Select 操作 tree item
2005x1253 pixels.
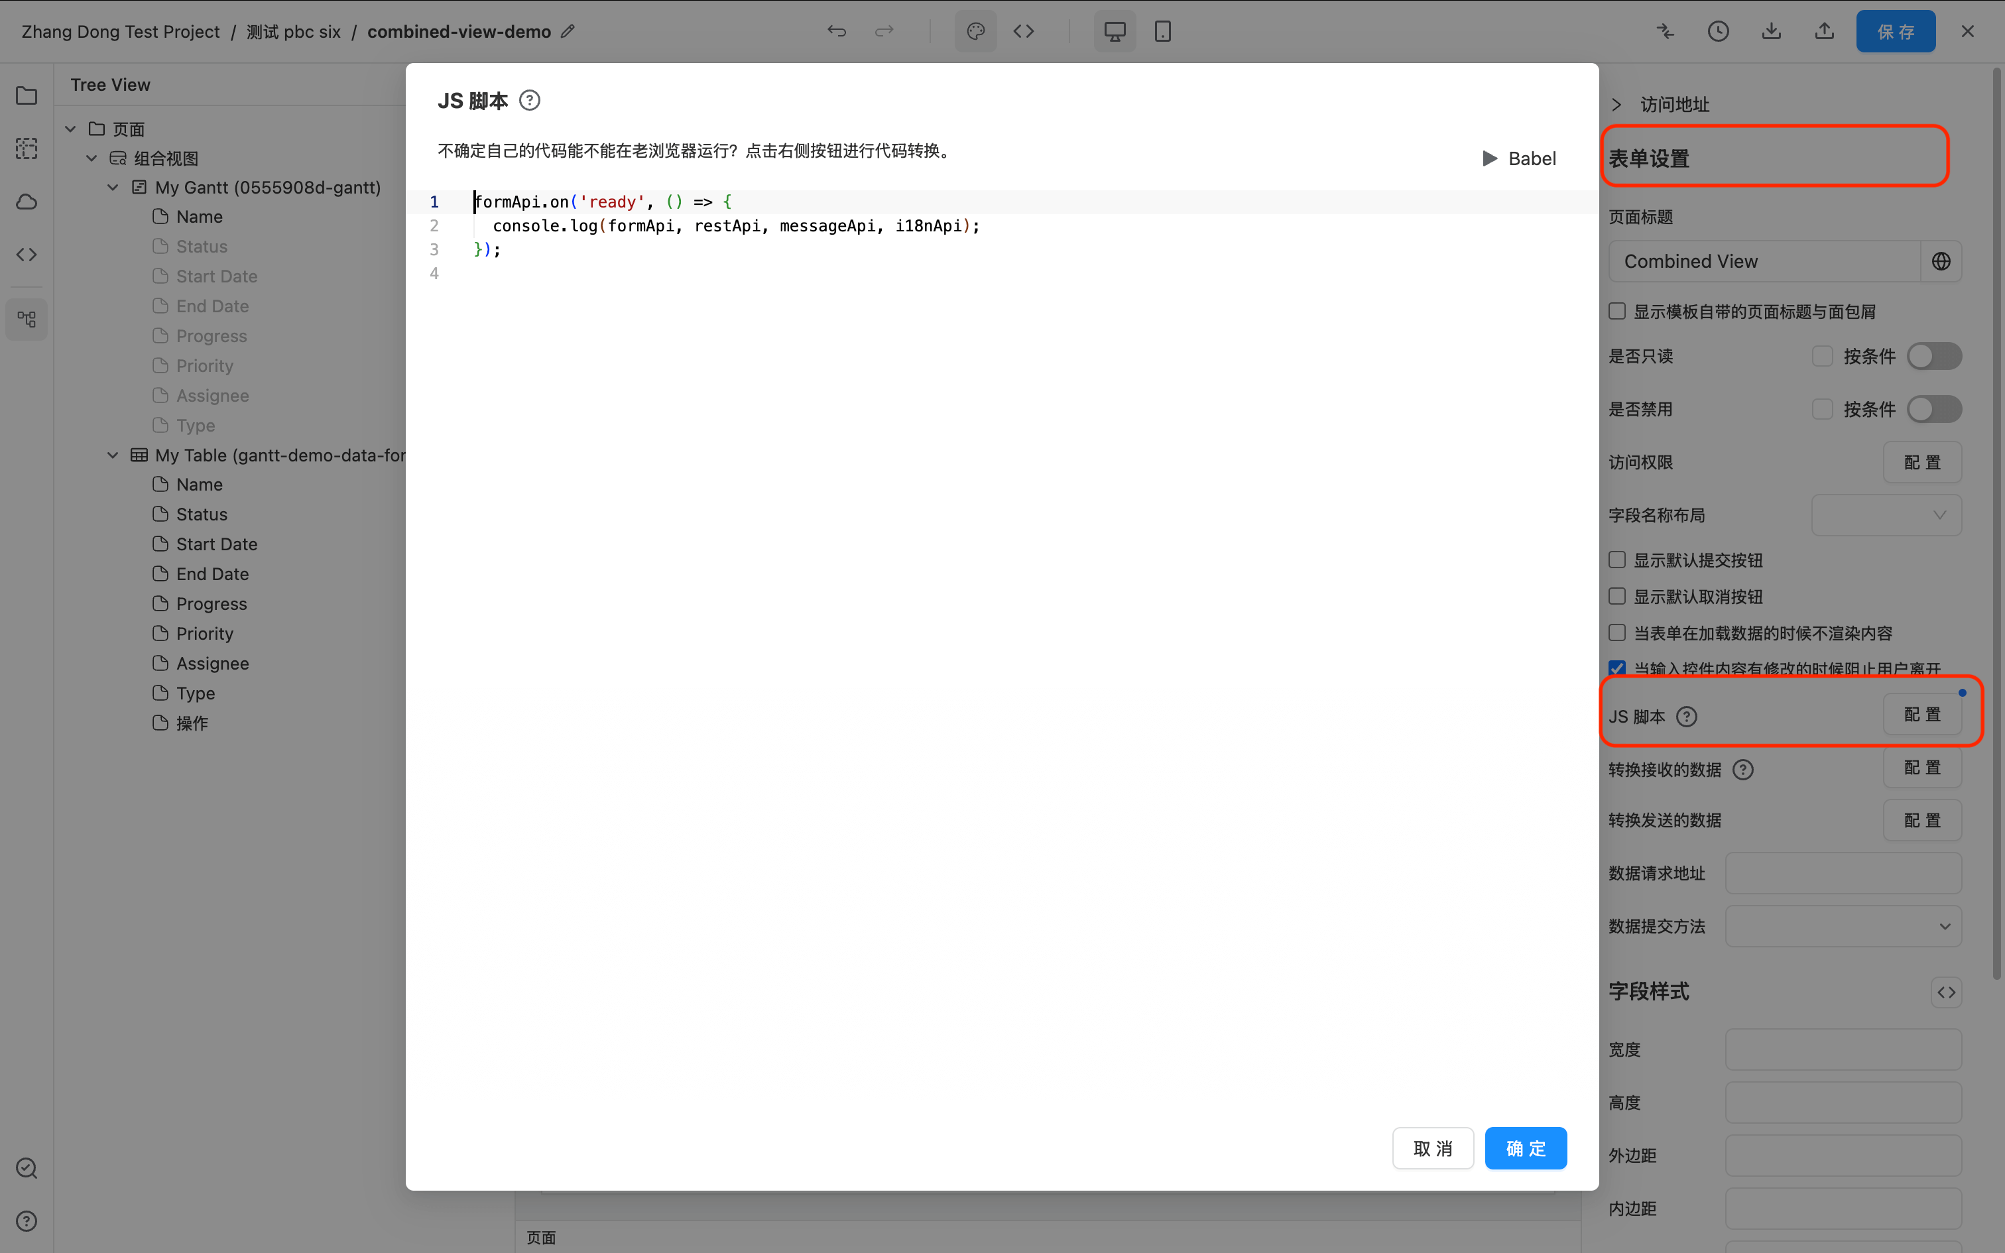pos(192,723)
